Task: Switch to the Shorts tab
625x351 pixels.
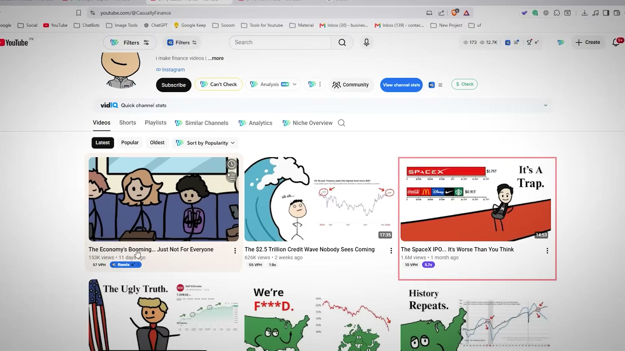Action: click(x=128, y=123)
